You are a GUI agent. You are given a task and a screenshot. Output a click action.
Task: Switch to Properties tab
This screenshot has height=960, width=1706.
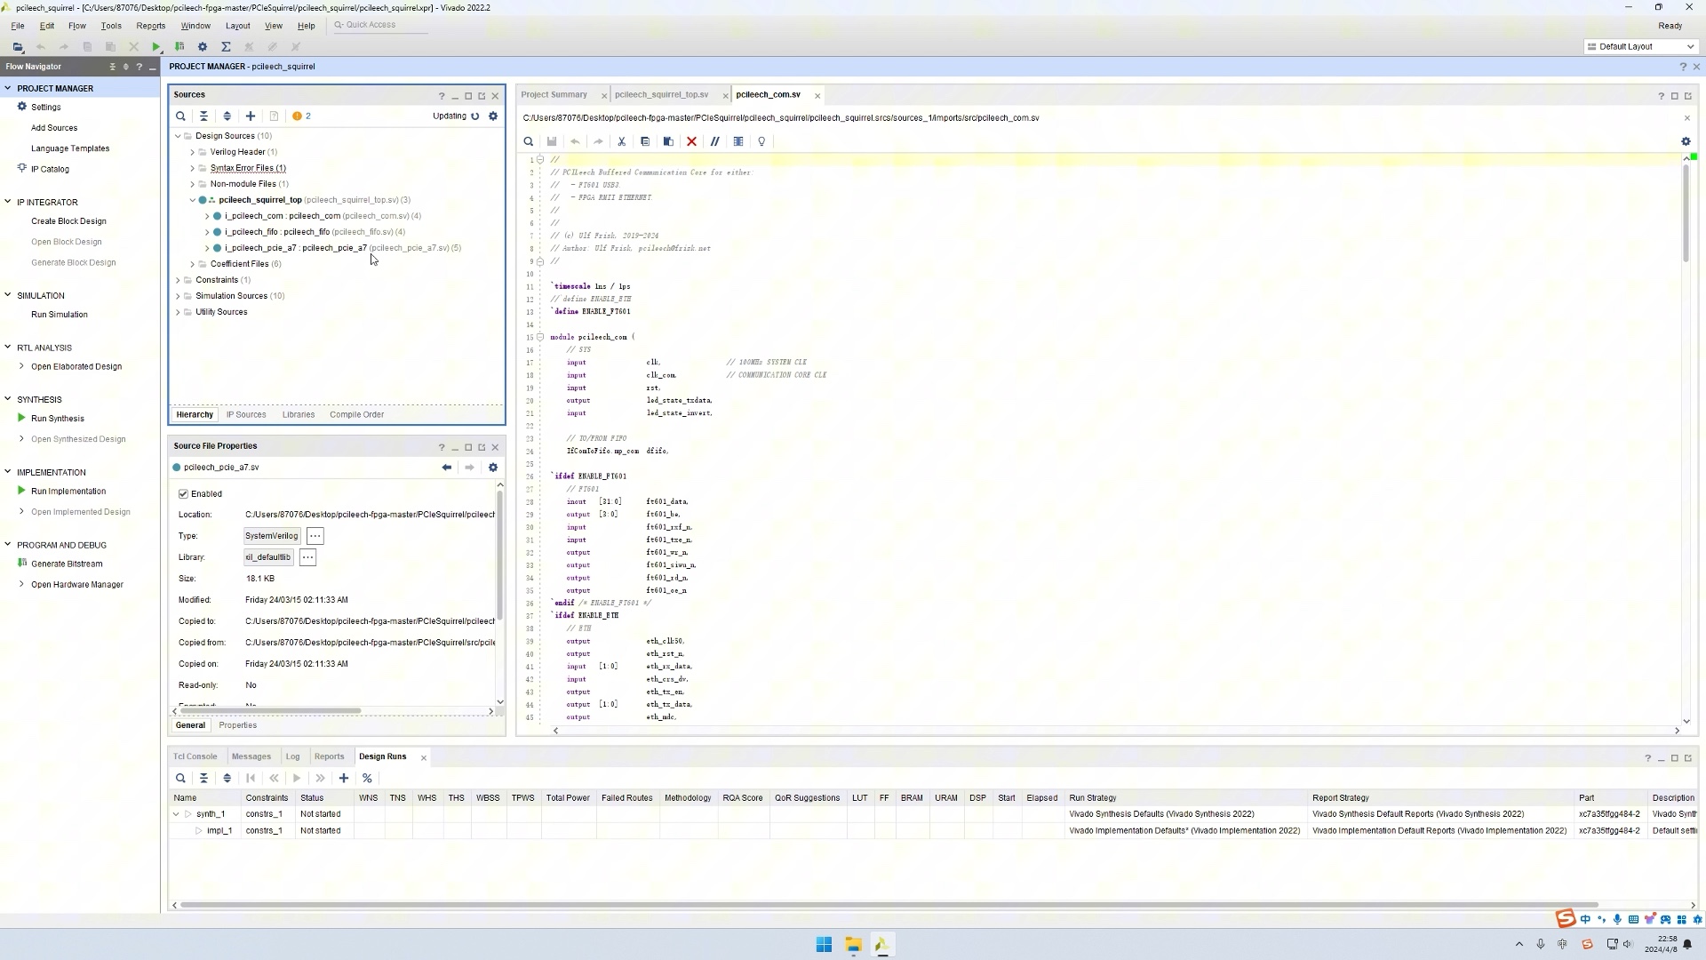pos(238,725)
